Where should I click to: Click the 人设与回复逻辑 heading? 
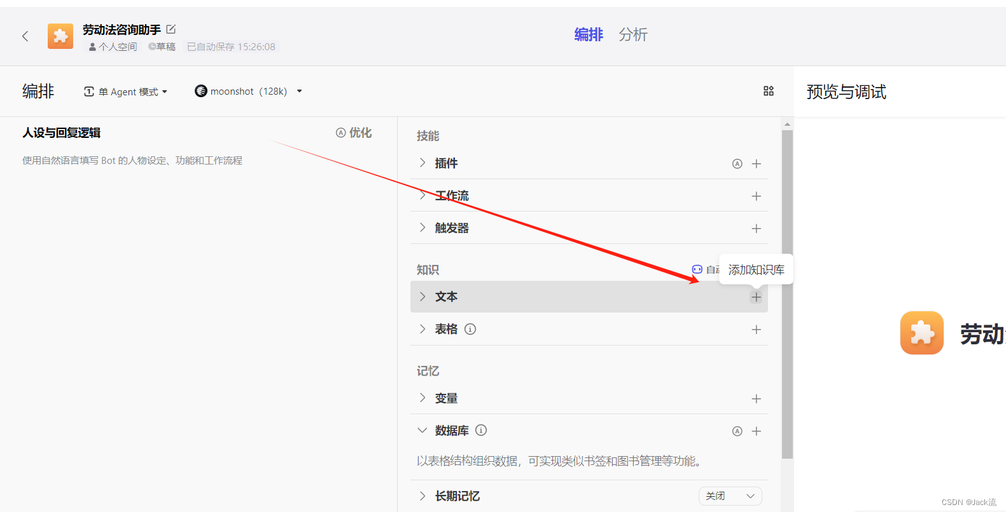tap(62, 133)
